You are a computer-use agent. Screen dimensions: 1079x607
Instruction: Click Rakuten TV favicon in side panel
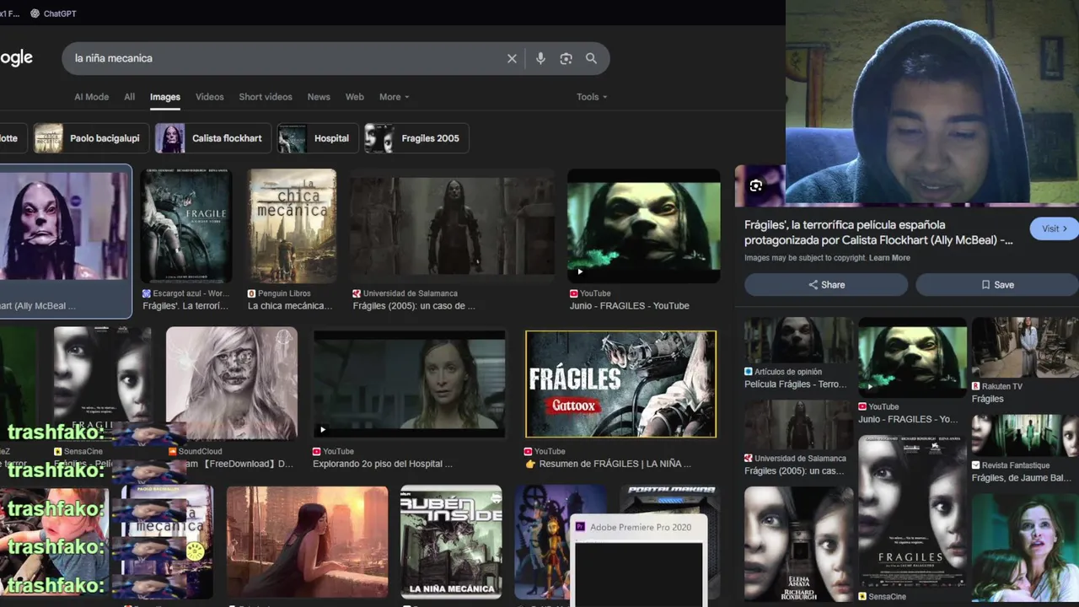976,386
